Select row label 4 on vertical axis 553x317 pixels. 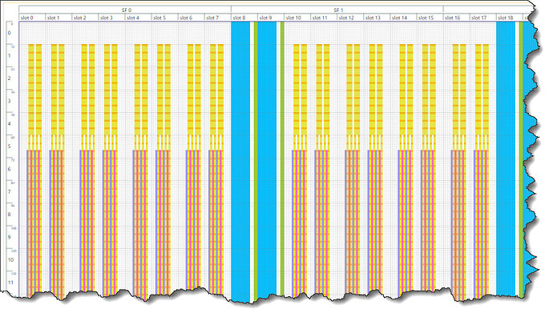pos(10,123)
